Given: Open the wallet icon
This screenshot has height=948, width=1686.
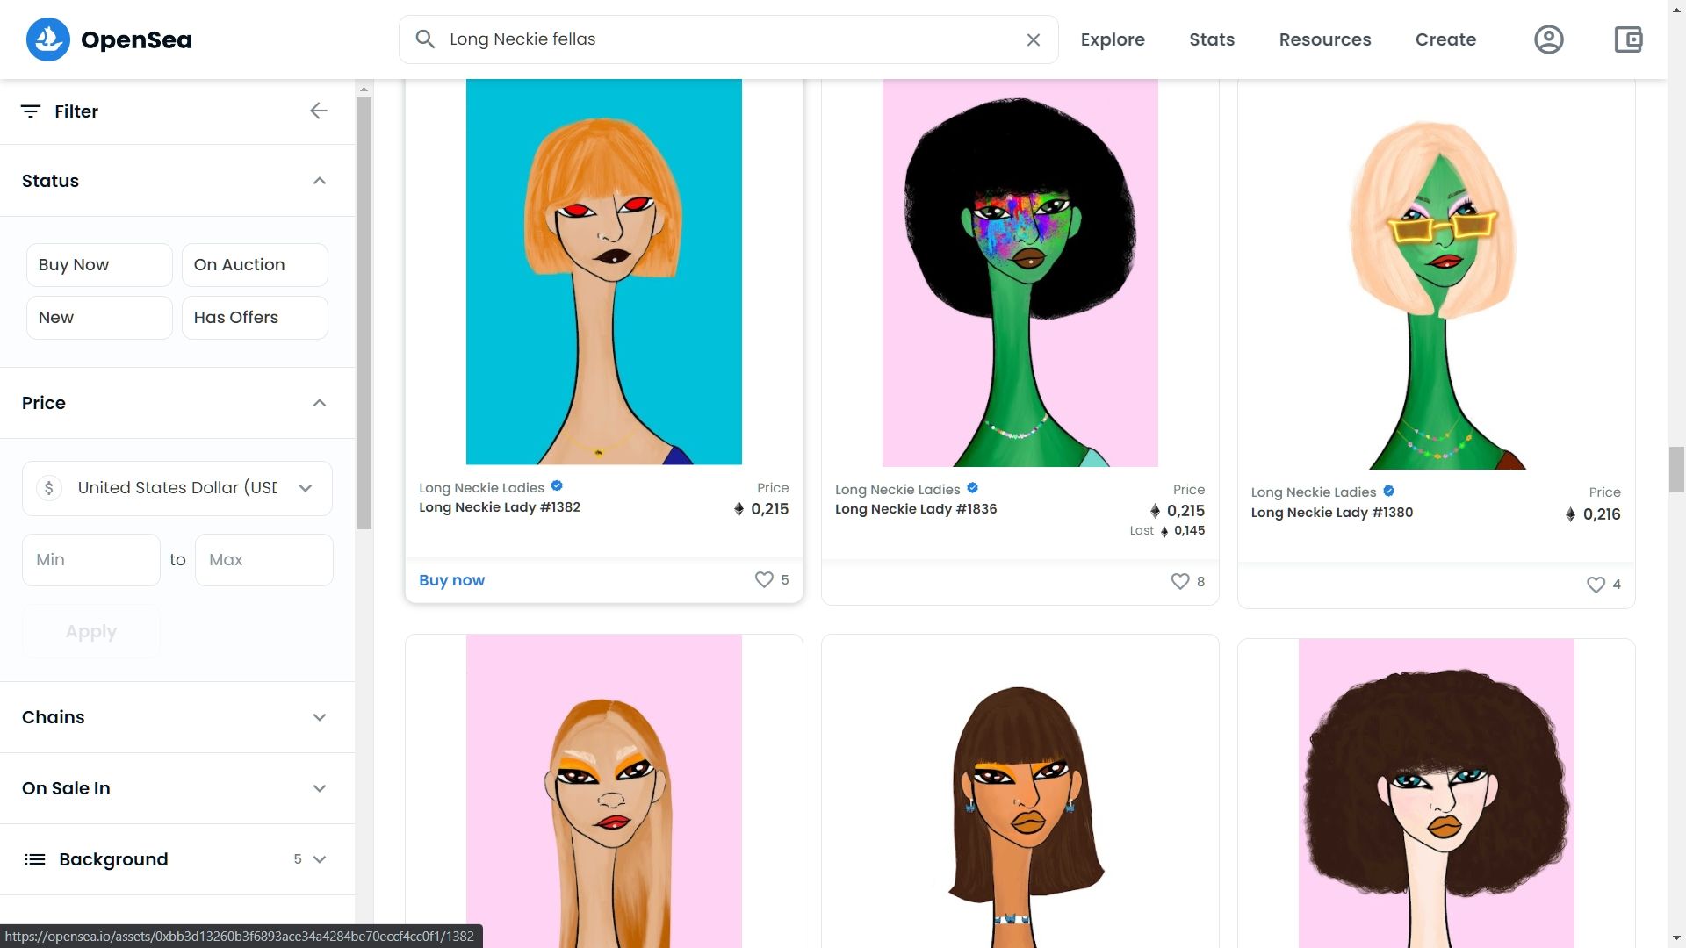Looking at the screenshot, I should pos(1628,39).
